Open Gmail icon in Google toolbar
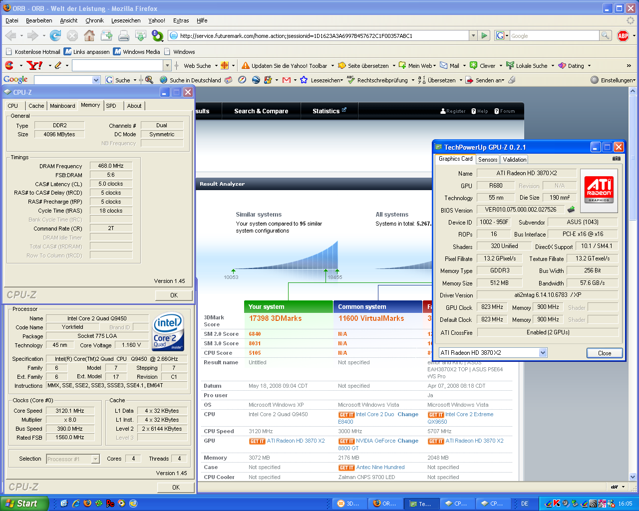Viewport: 639px width, 511px height. point(287,80)
